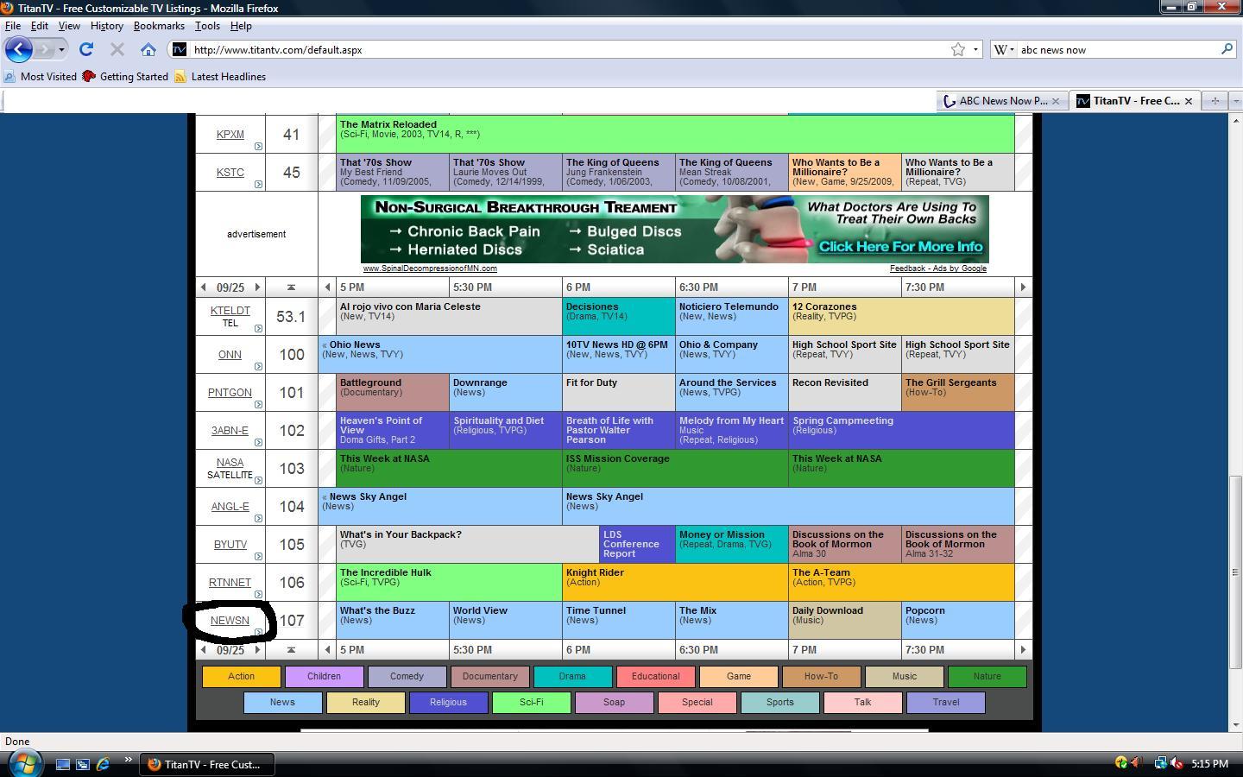Open the URL bar history dropdown
Viewport: 1243px width, 777px height.
(975, 49)
